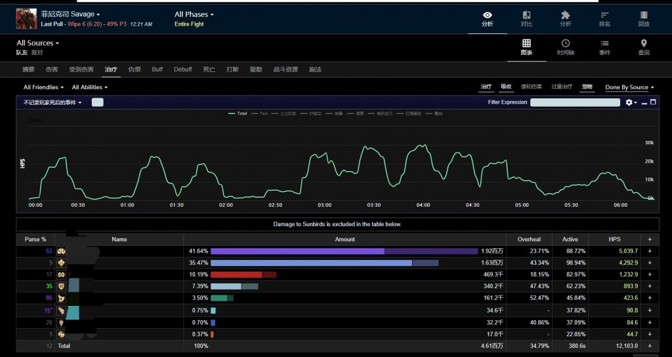Open the All Abilities dropdown
The width and height of the screenshot is (672, 357).
89,88
